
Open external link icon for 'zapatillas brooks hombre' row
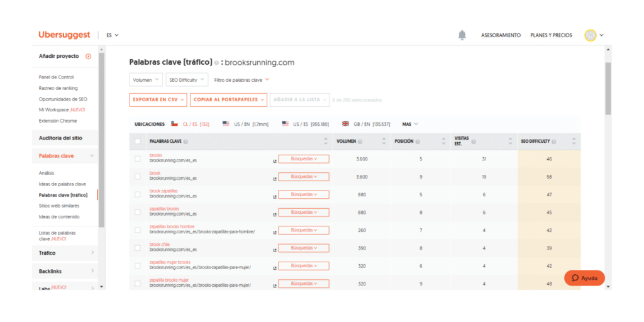pos(275,233)
